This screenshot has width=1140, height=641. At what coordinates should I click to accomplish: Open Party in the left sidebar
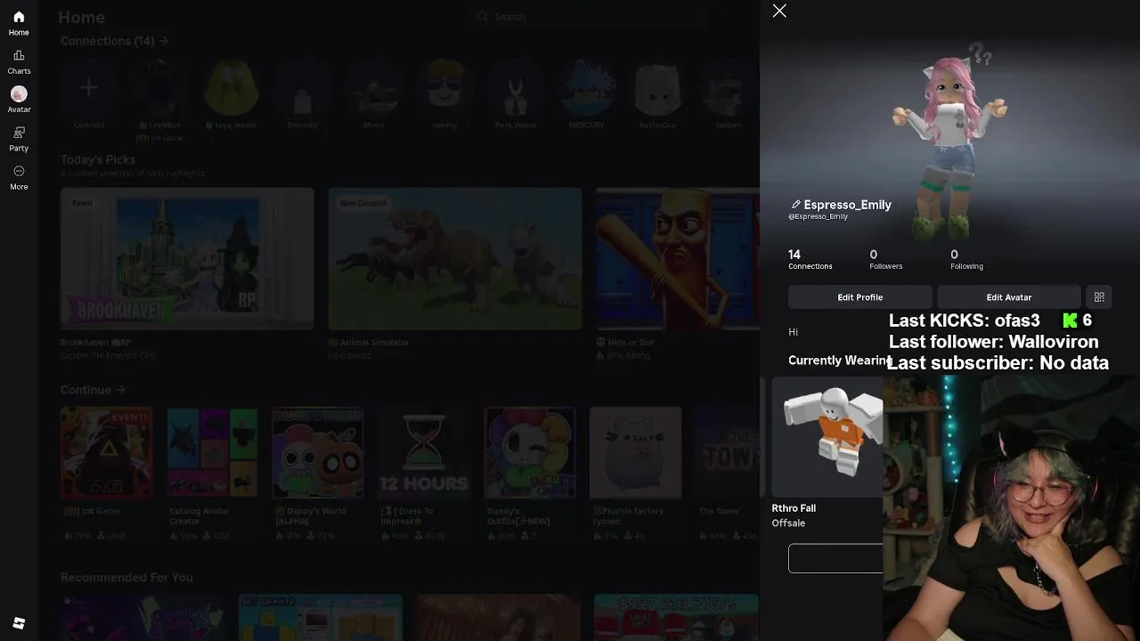(x=19, y=139)
